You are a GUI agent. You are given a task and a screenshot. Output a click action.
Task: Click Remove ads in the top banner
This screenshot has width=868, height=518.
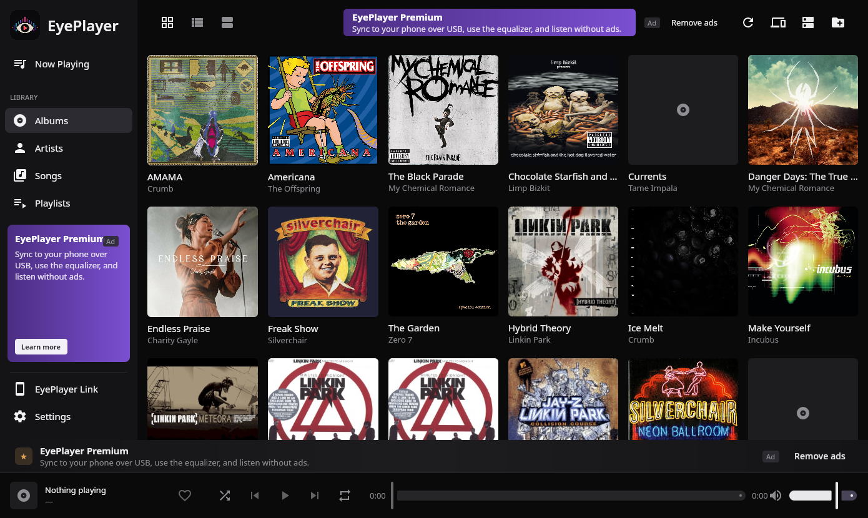coord(694,22)
